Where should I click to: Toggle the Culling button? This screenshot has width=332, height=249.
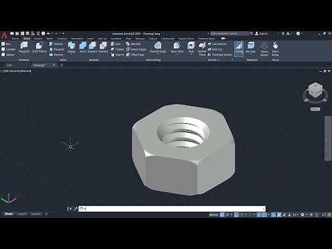239,48
